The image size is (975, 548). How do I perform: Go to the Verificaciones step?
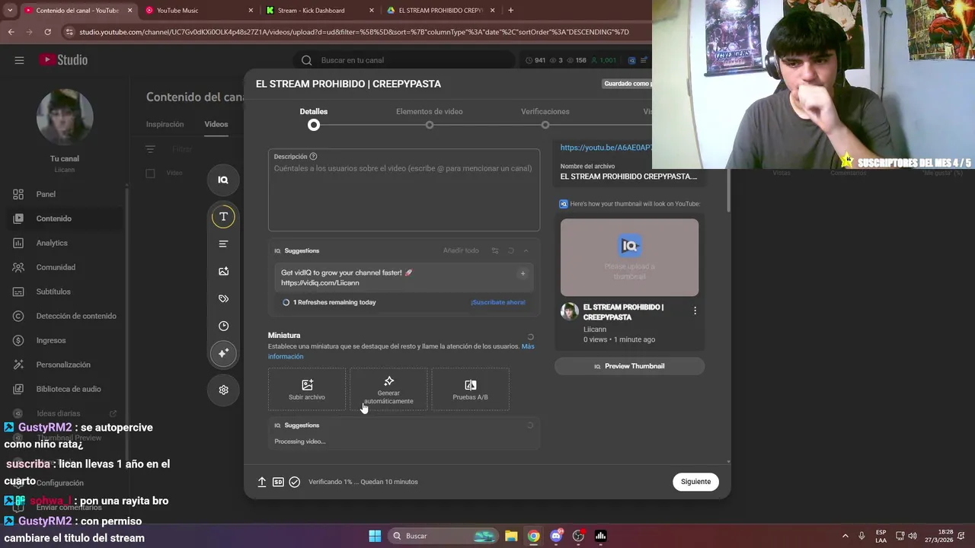click(x=545, y=118)
